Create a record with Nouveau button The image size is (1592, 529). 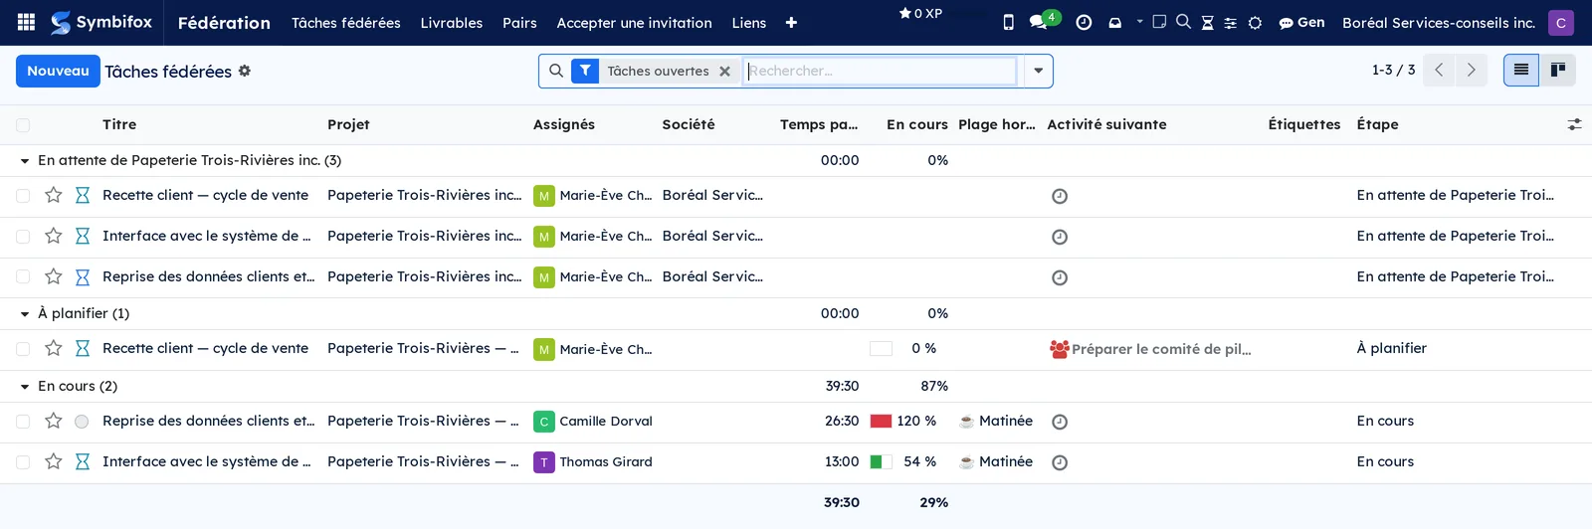point(58,71)
